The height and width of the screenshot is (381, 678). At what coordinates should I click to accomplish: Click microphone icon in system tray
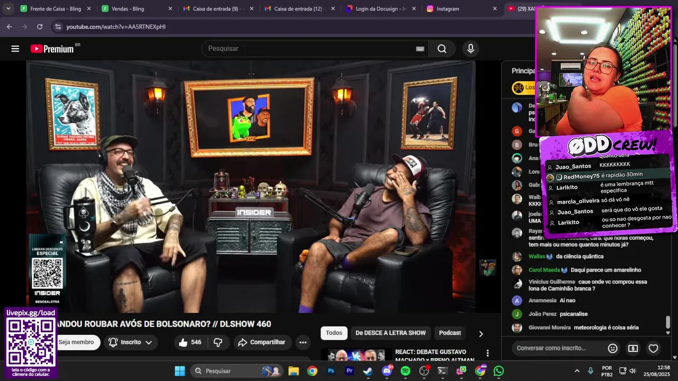591,371
